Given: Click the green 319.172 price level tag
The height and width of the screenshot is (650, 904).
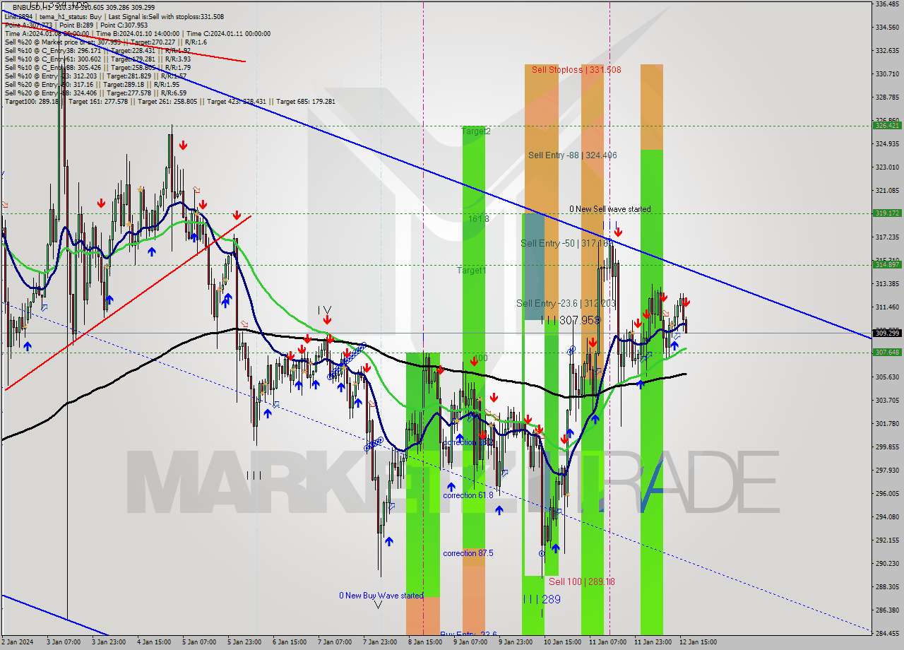Looking at the screenshot, I should [887, 213].
